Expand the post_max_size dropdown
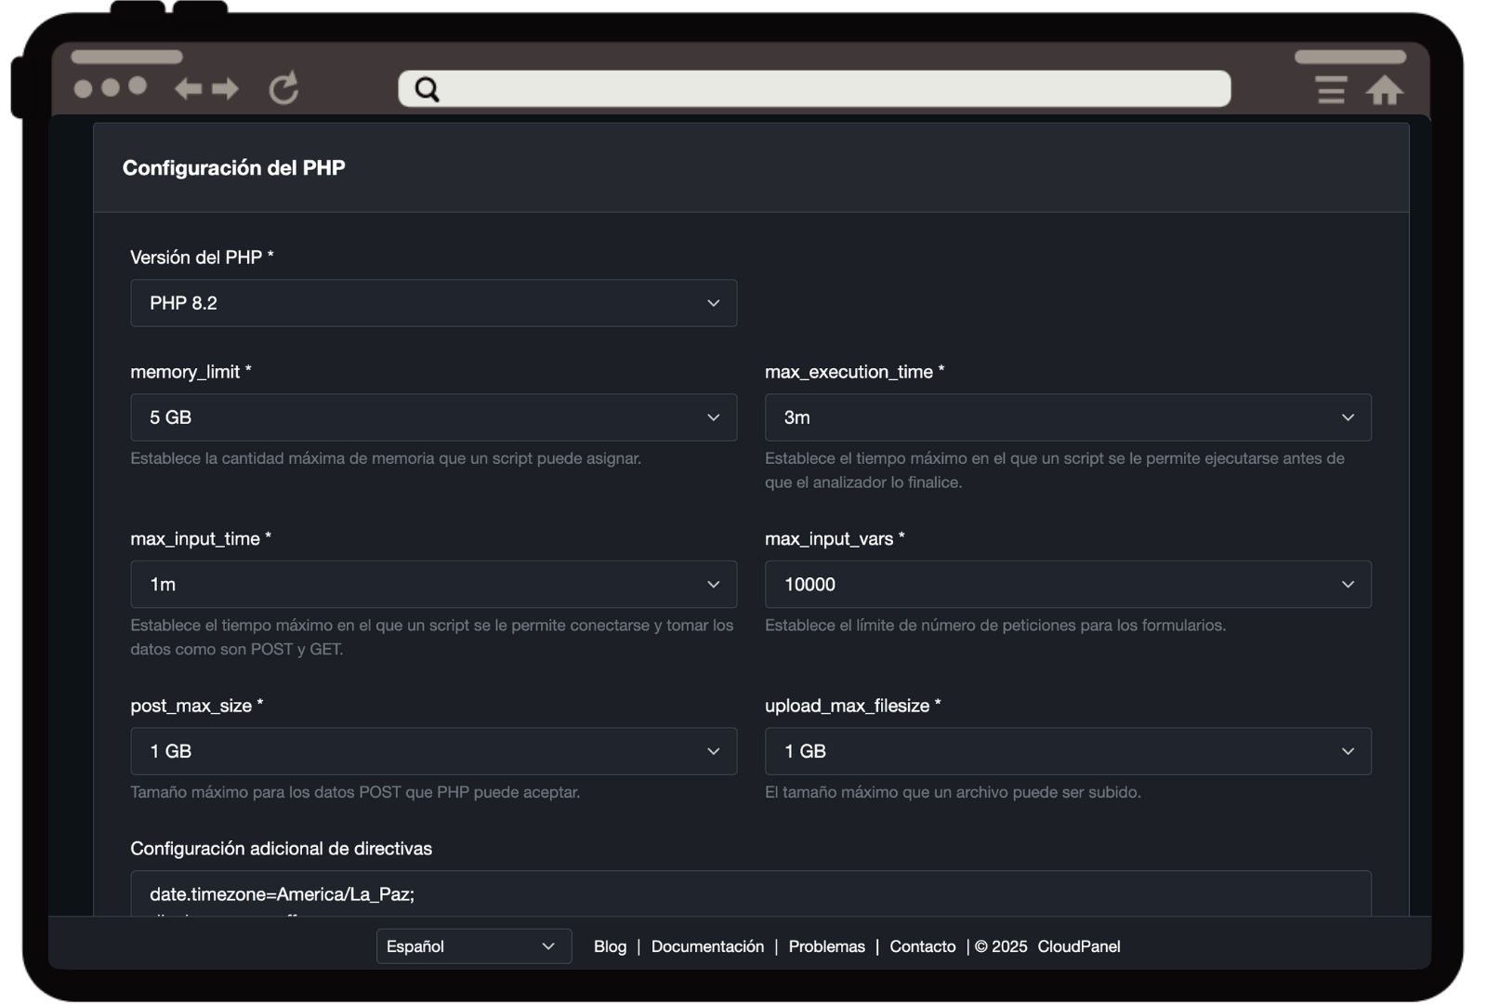This screenshot has width=1487, height=1004. coord(433,751)
